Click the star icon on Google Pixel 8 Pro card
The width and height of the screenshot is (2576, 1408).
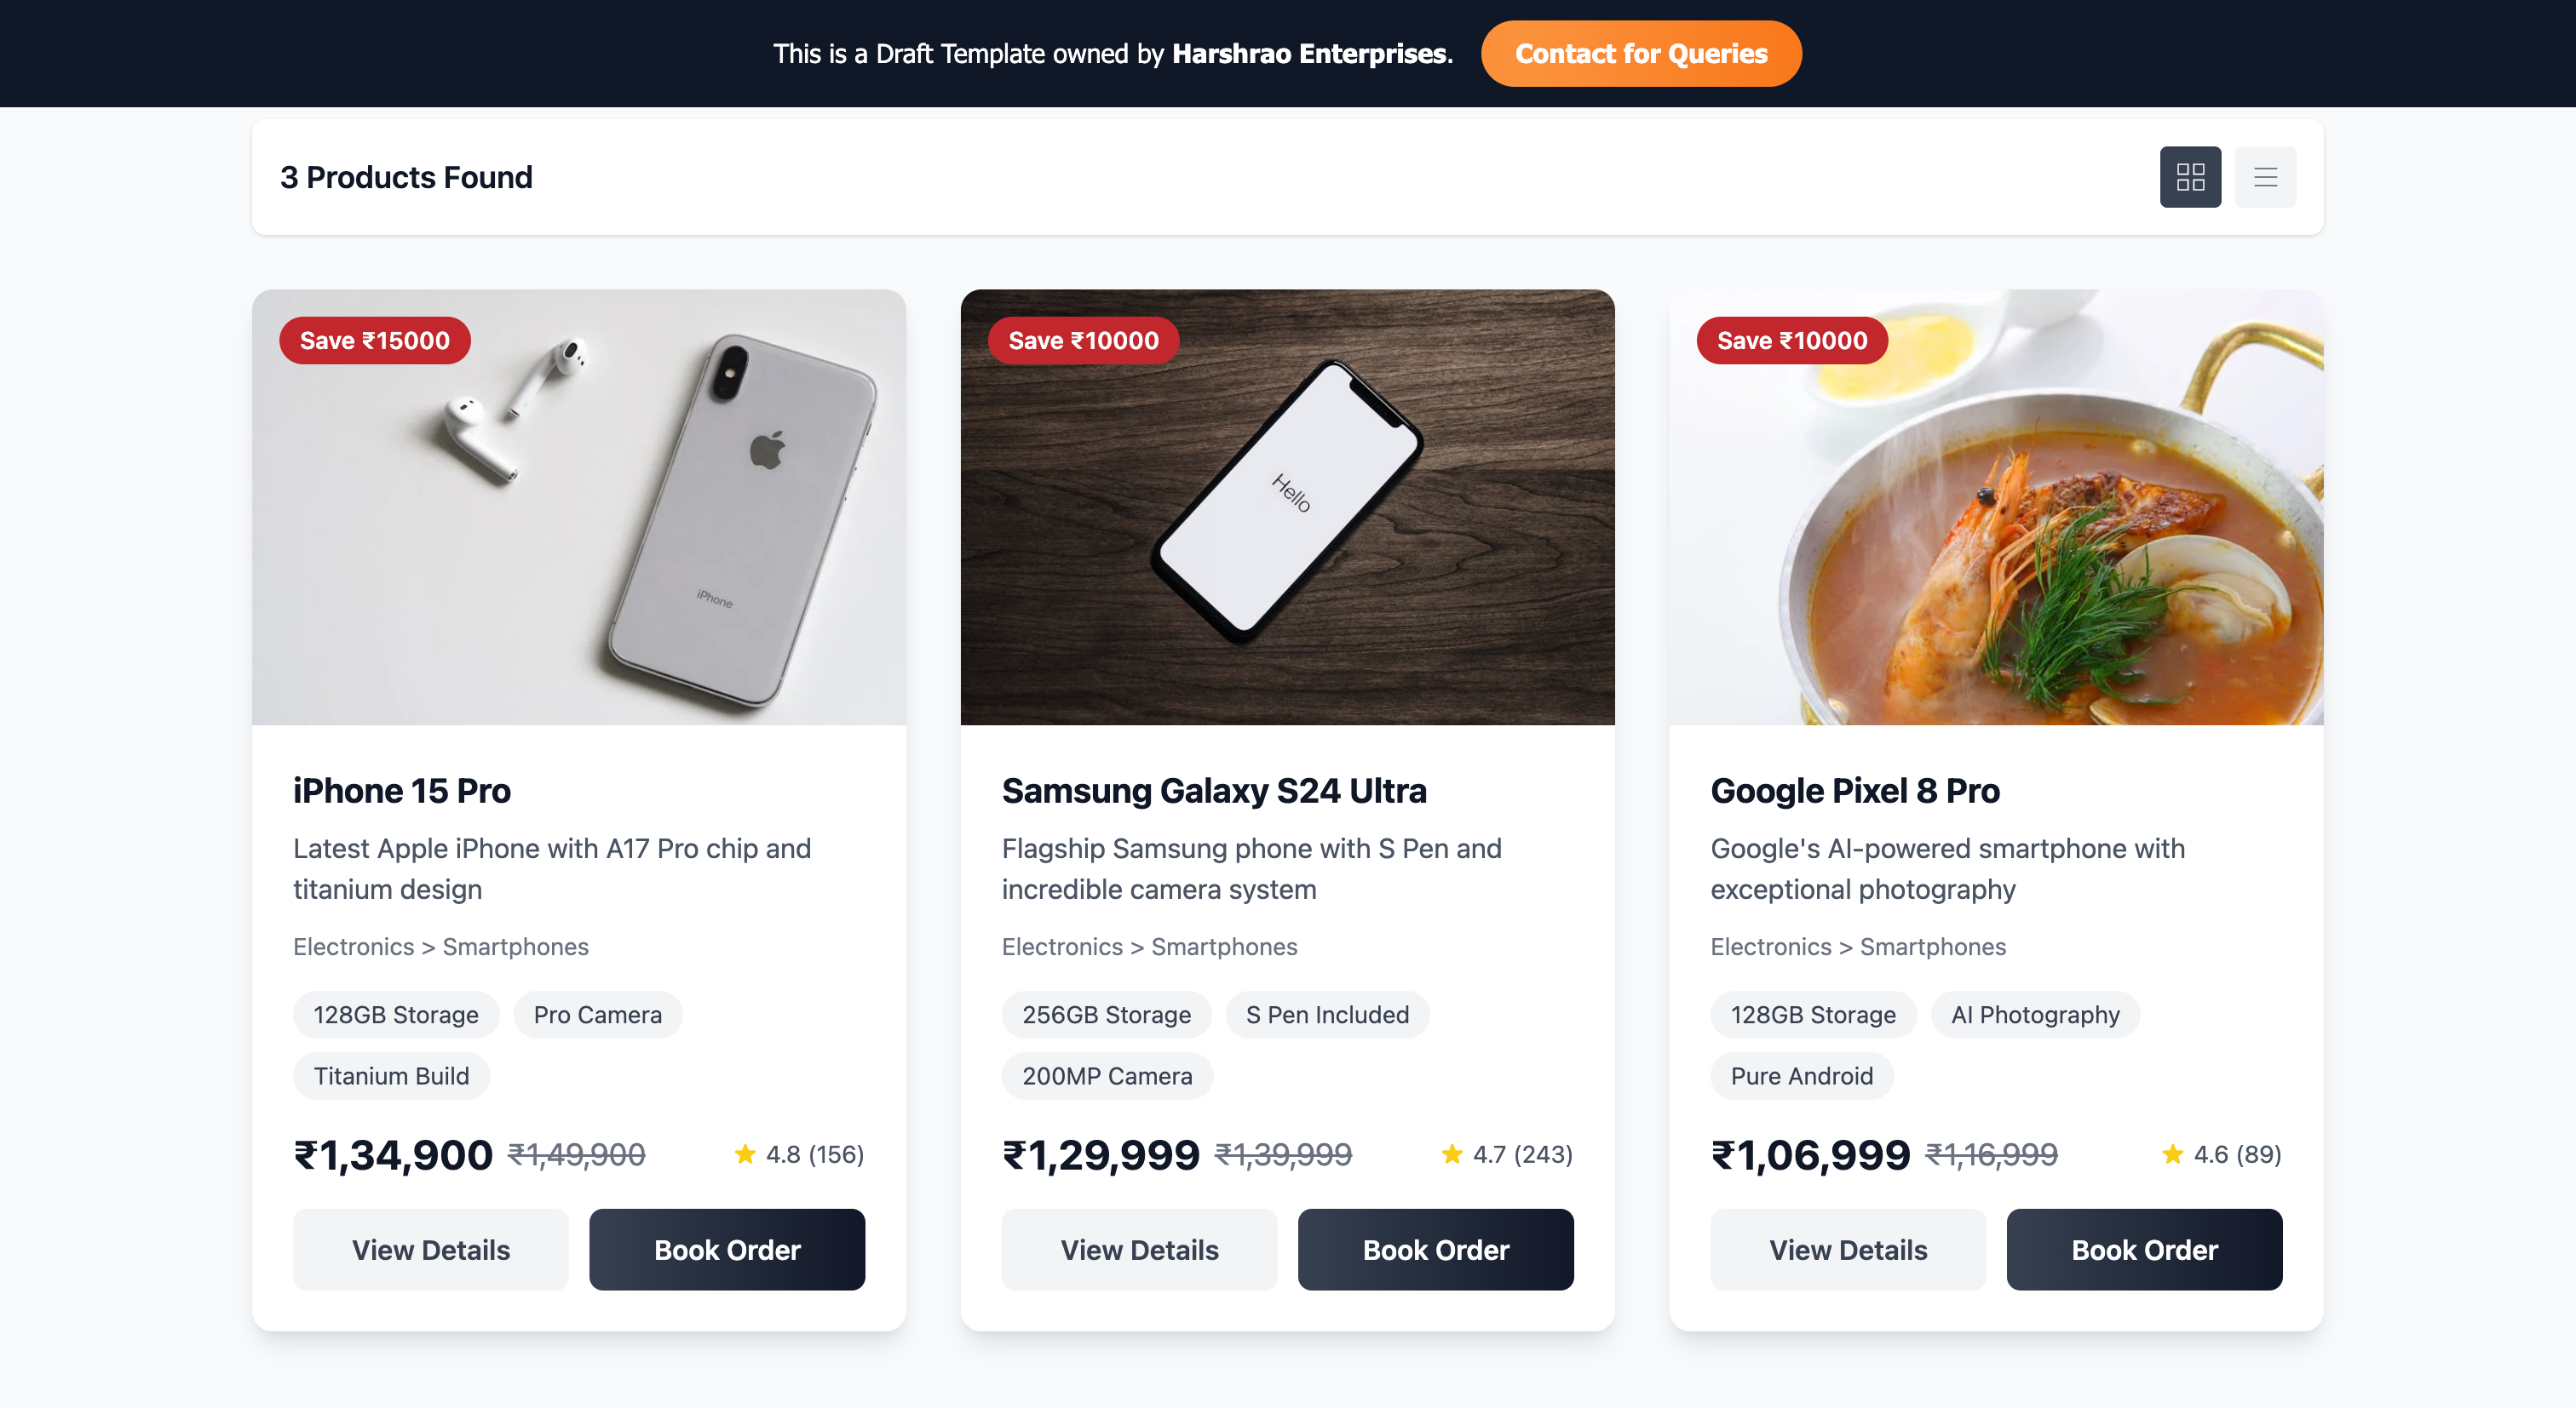point(2171,1154)
